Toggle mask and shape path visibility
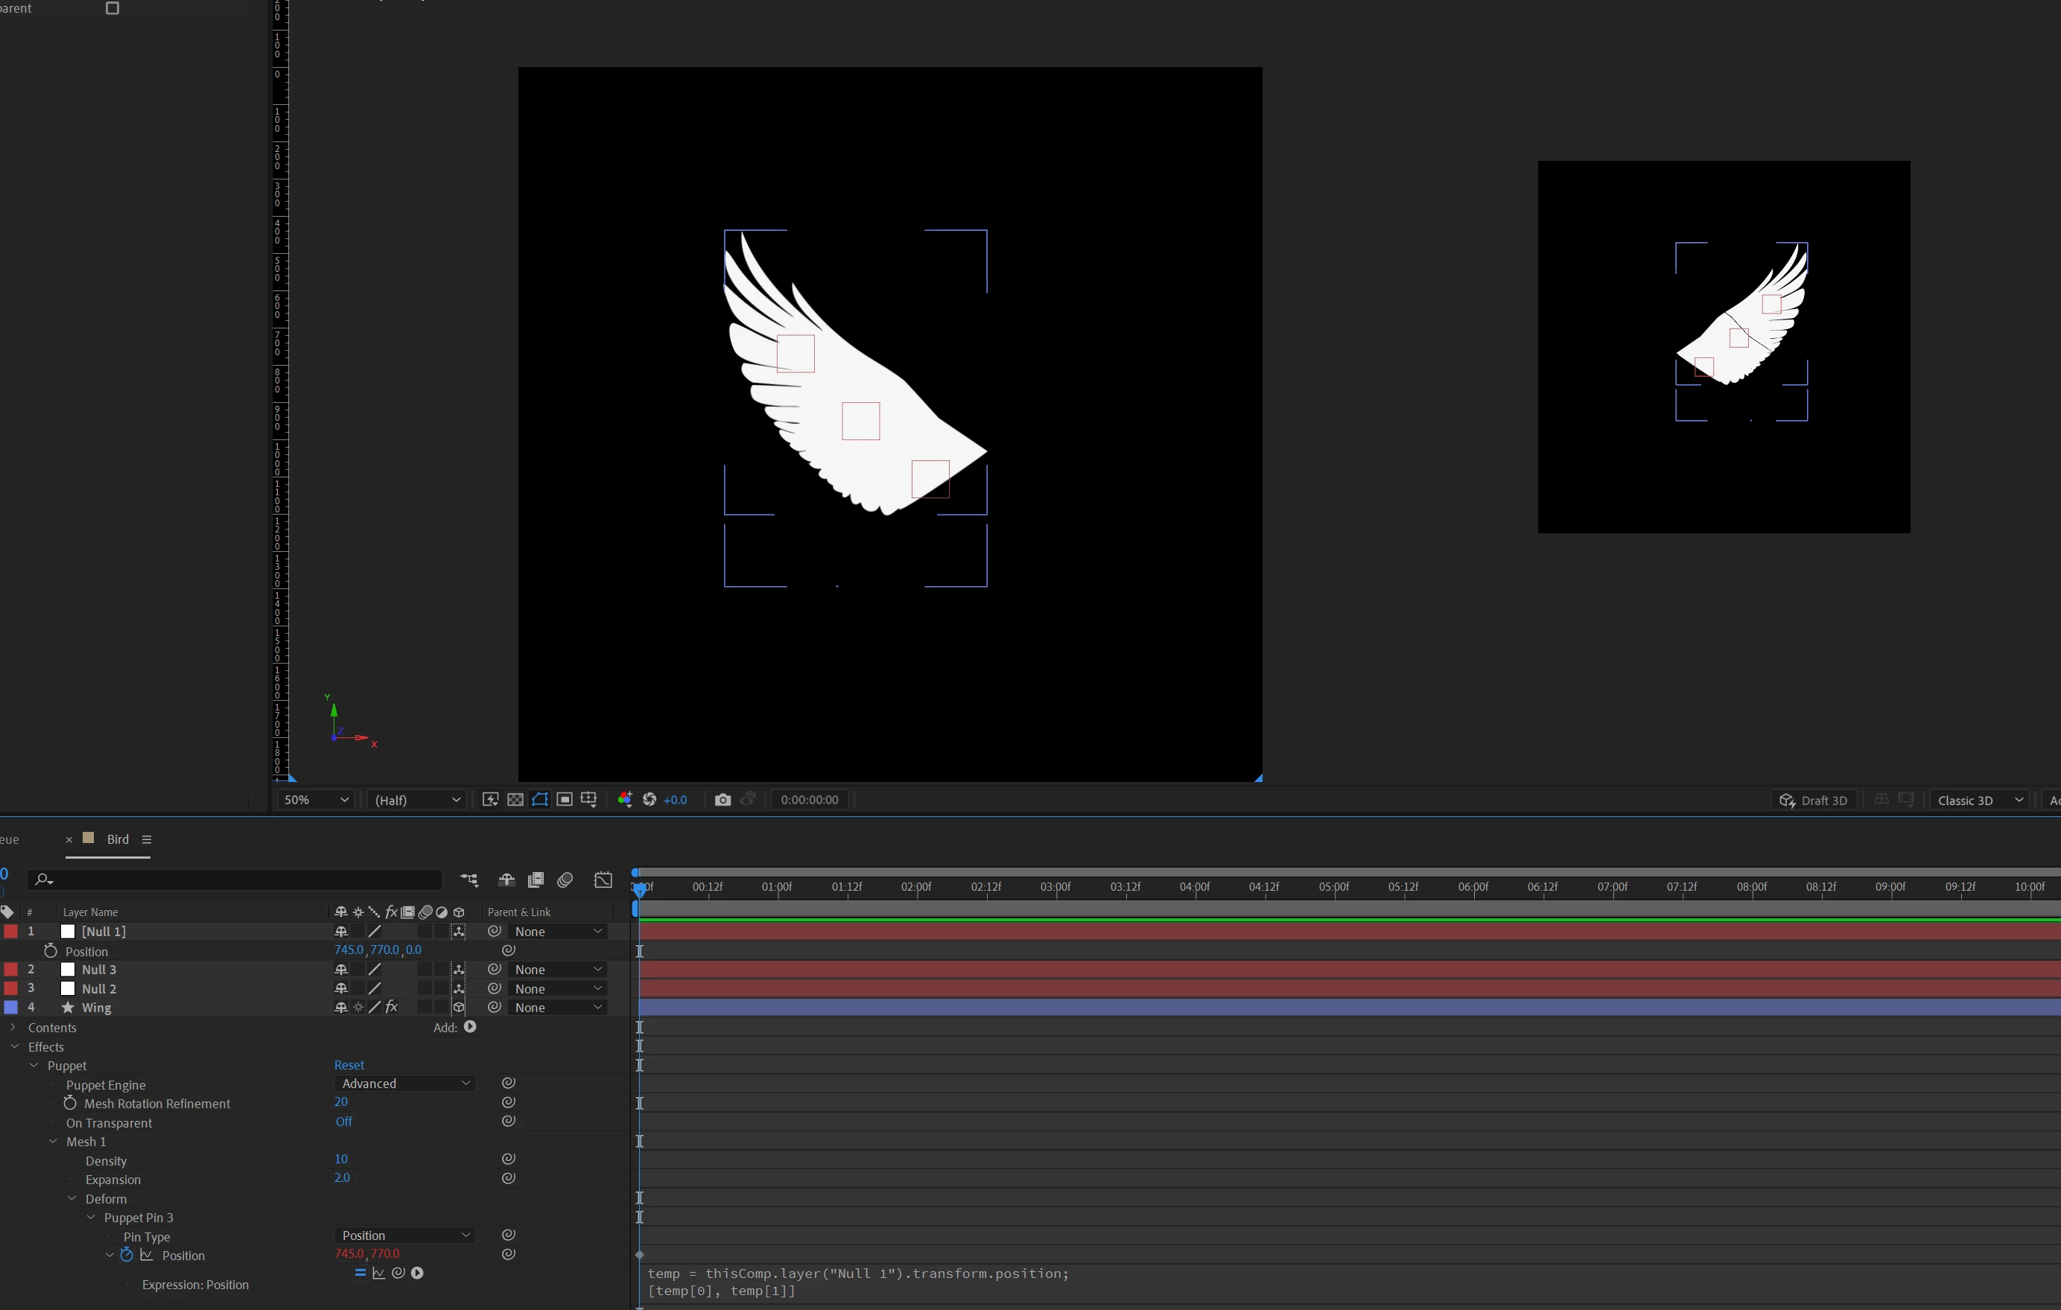2061x1310 pixels. [x=540, y=799]
